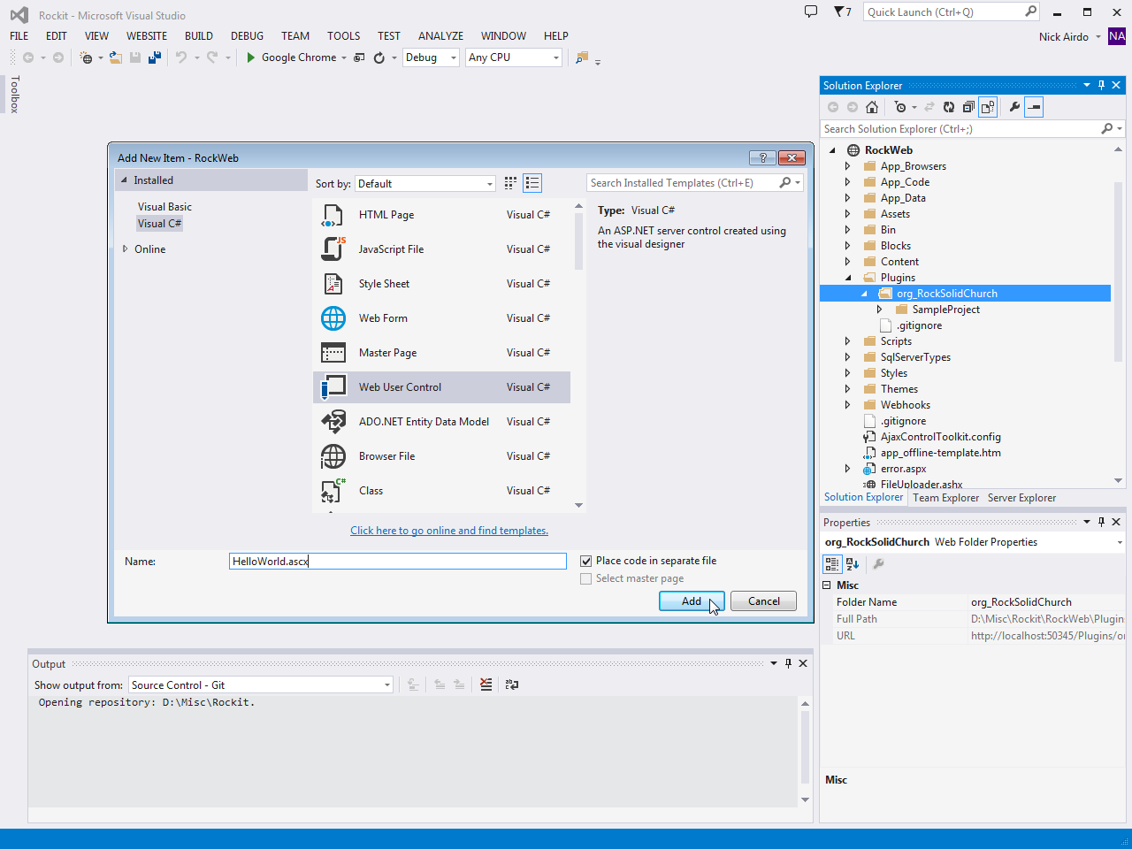Switch templates to medium icons list view
Screen dimensions: 1132x849
(x=532, y=183)
